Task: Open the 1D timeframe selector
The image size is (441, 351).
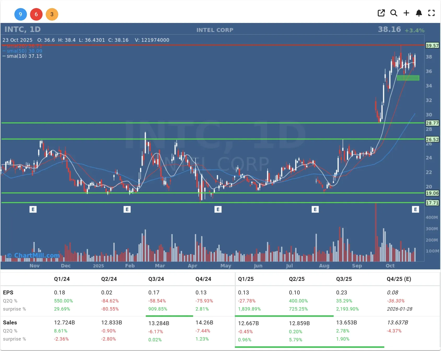Action: (x=36, y=29)
